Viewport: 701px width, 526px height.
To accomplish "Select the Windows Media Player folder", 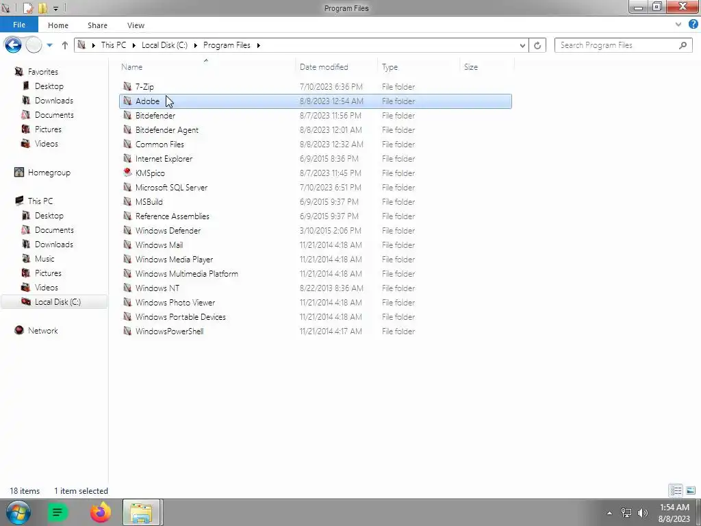I will (316, 259).
